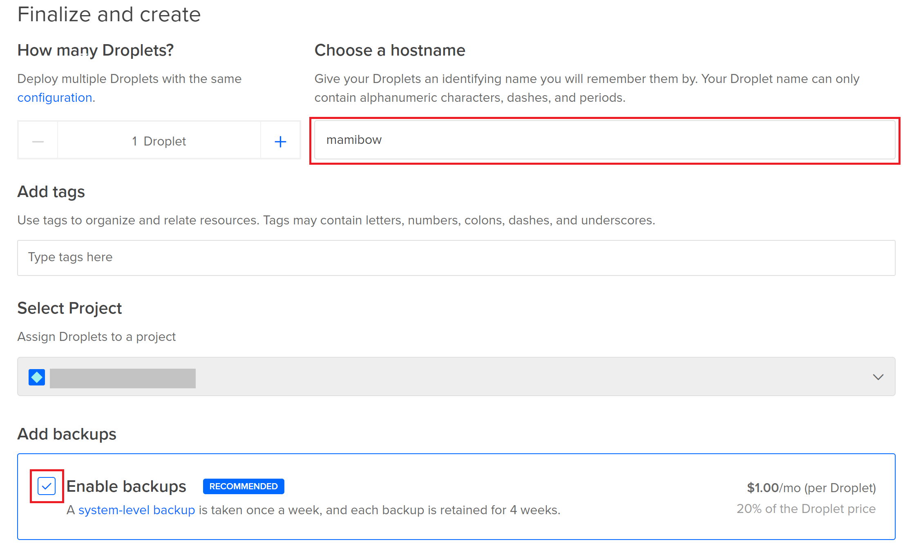Click the Add tags heading
903x551 pixels.
[51, 192]
